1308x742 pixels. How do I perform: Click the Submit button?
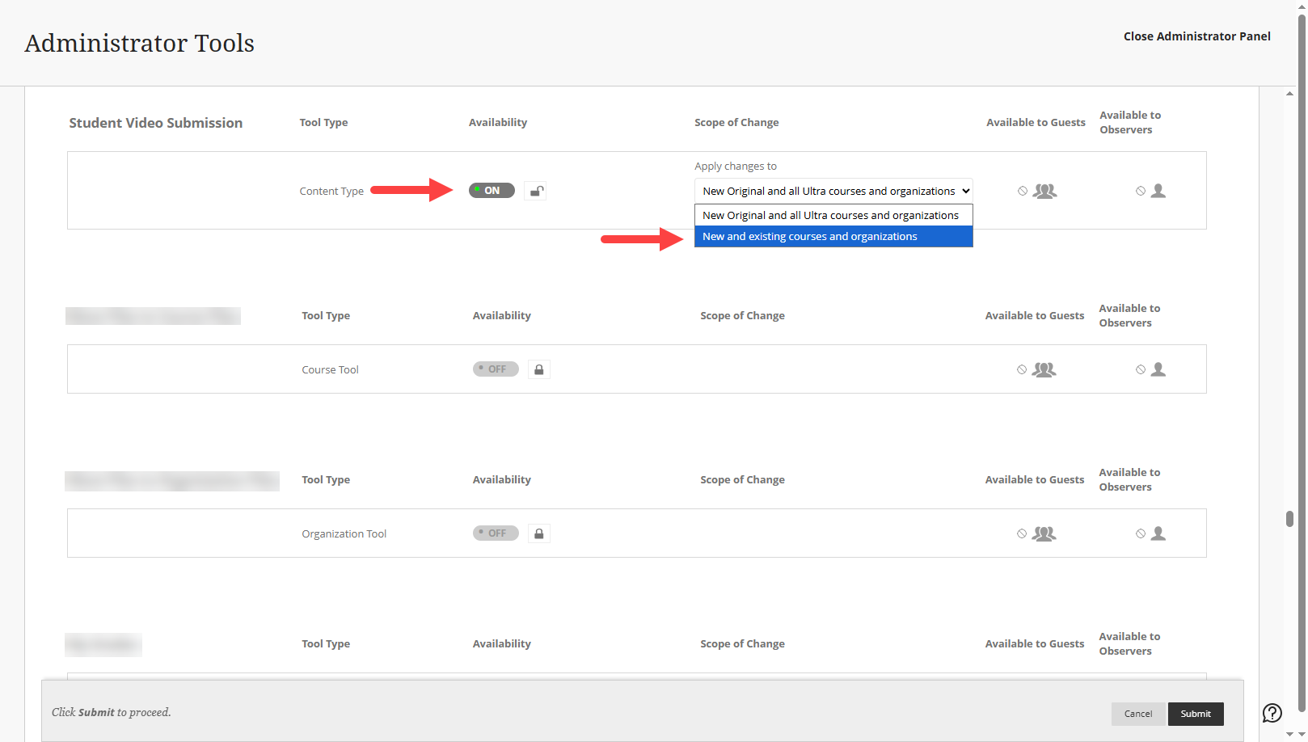1196,714
